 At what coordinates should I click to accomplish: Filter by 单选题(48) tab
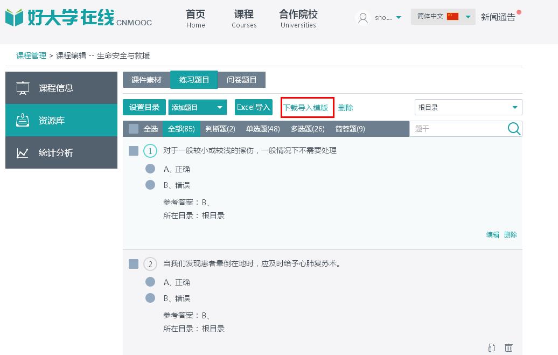(x=263, y=129)
